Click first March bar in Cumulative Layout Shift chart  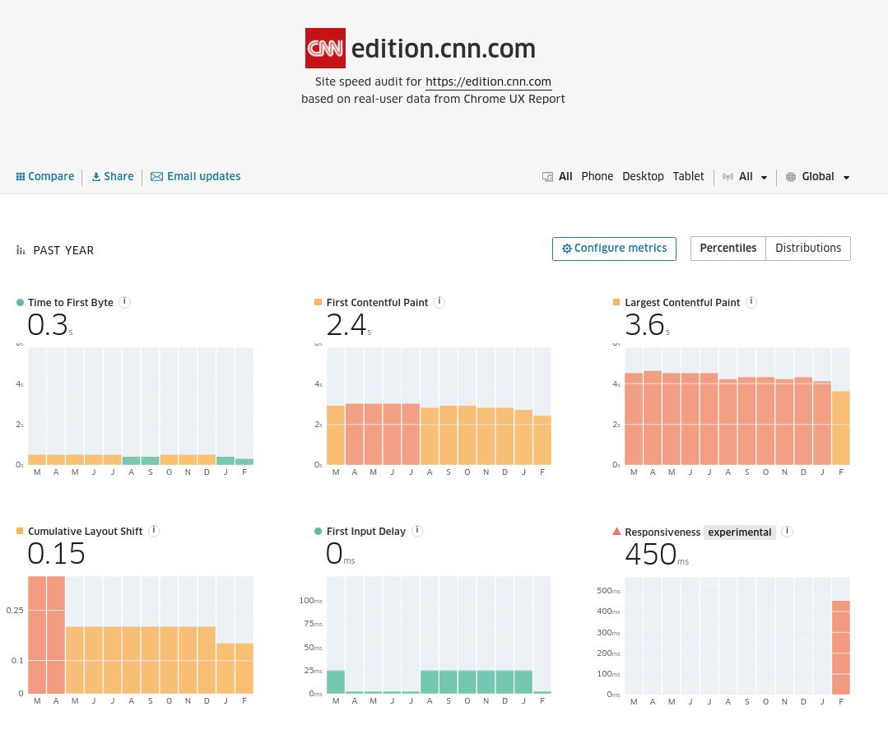[x=37, y=635]
